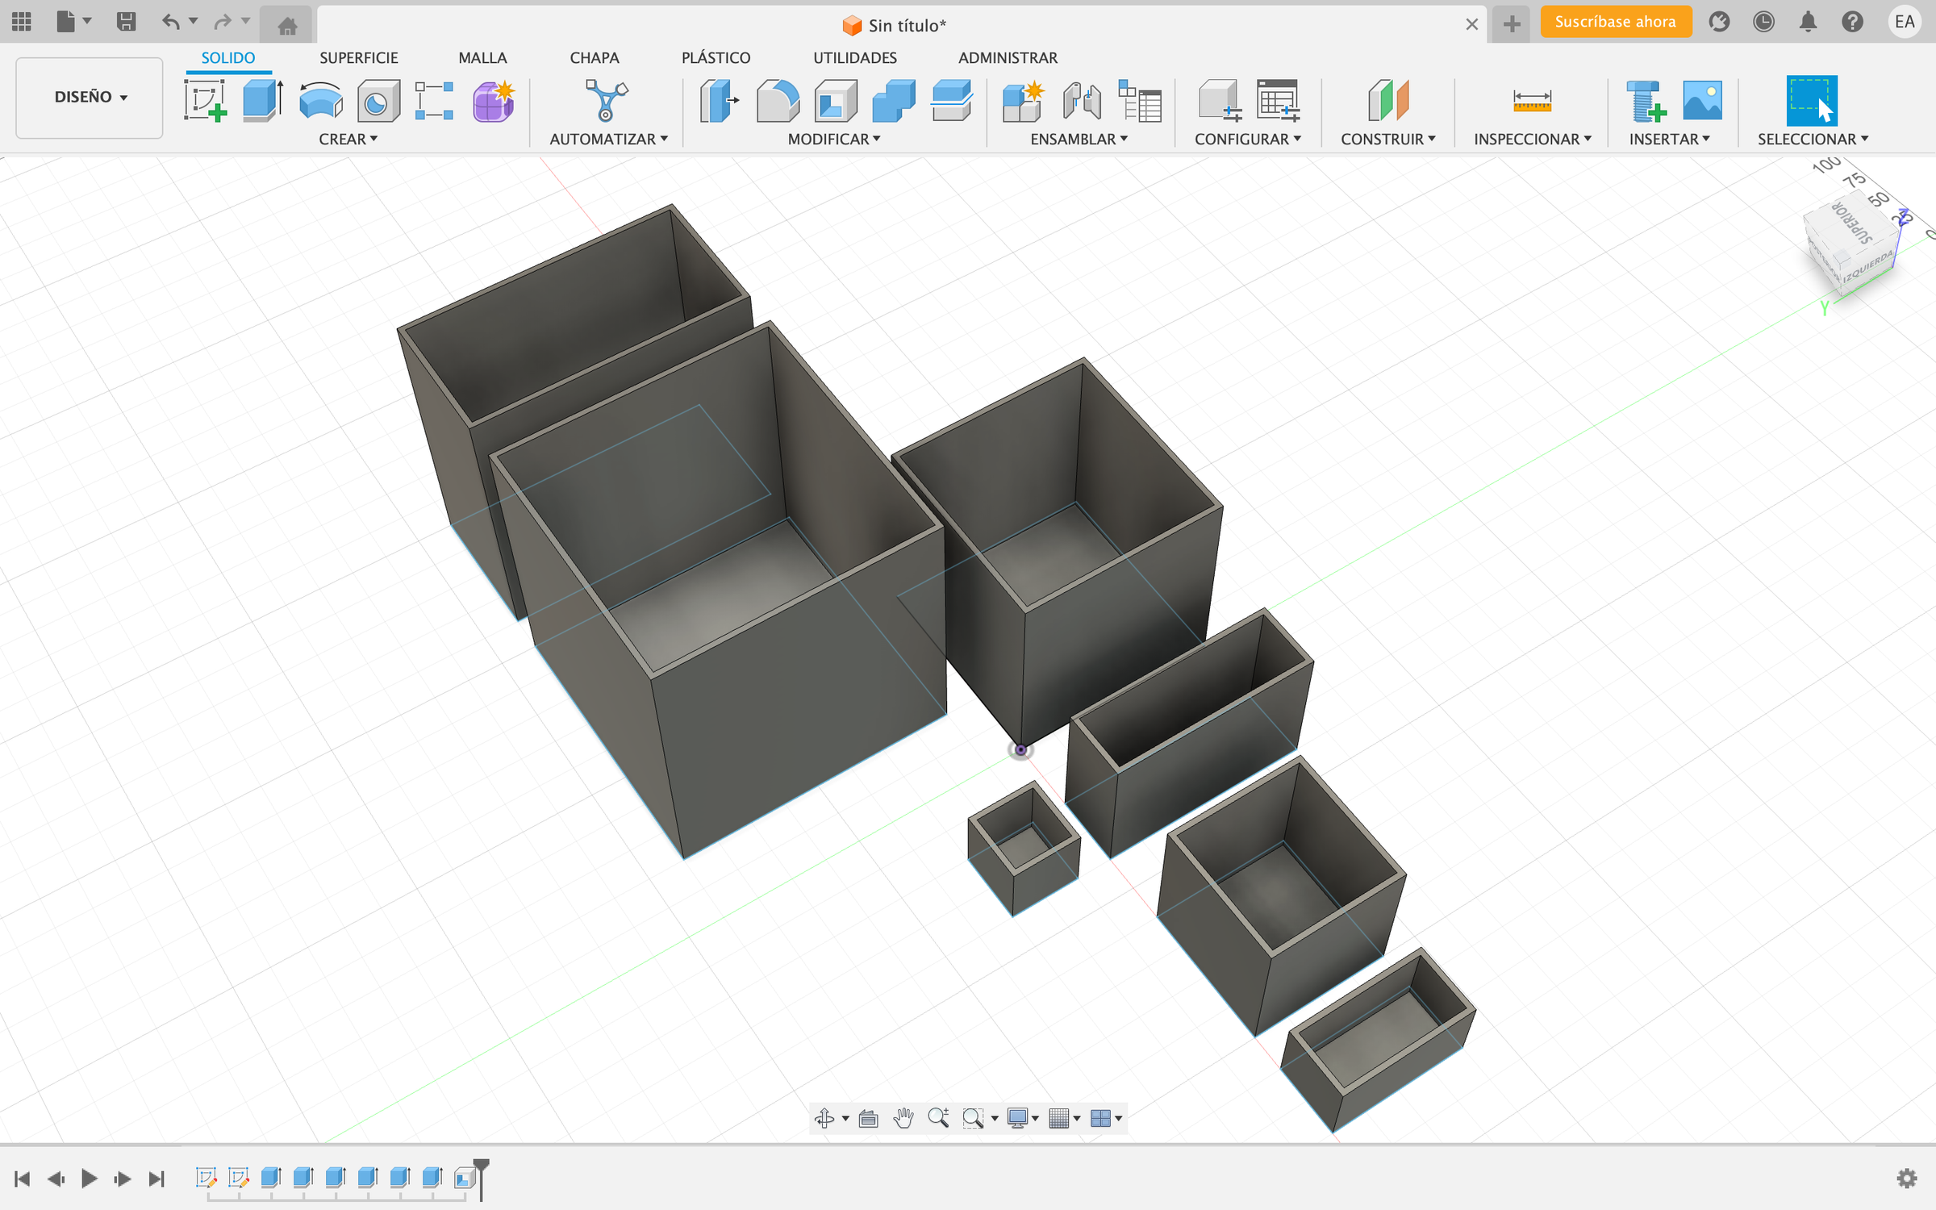Viewport: 1936px width, 1210px height.
Task: Save the document with the disk icon
Action: tap(126, 22)
